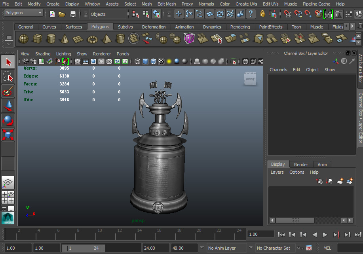Play the animation forwards
The width and height of the screenshot is (363, 254).
click(325, 235)
